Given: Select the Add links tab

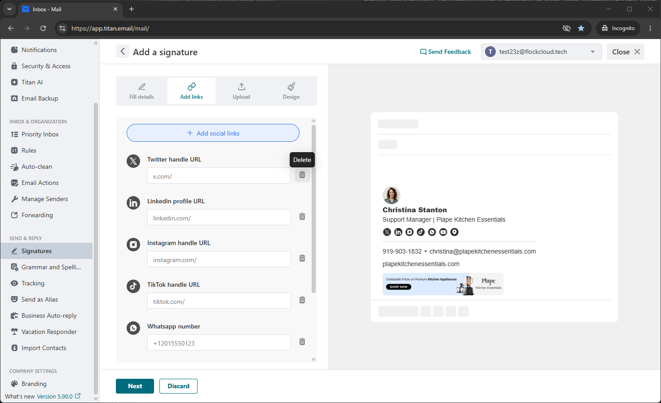Looking at the screenshot, I should 191,91.
